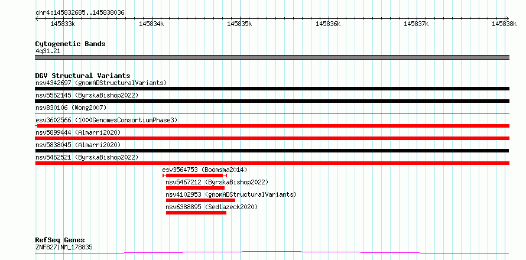This screenshot has height=260, width=526.
Task: Click the 145834k ruler tick label
Action: [151, 24]
